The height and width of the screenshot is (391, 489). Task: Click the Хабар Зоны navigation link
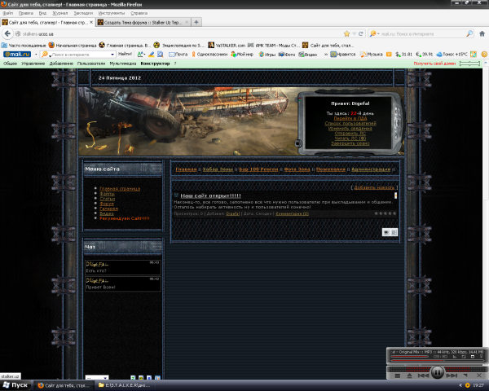(218, 169)
